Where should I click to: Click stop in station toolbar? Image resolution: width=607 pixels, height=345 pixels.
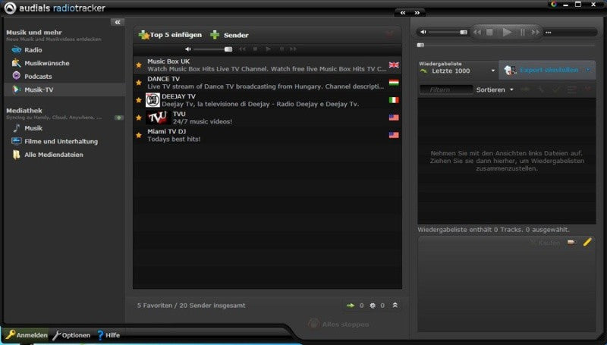(x=255, y=49)
